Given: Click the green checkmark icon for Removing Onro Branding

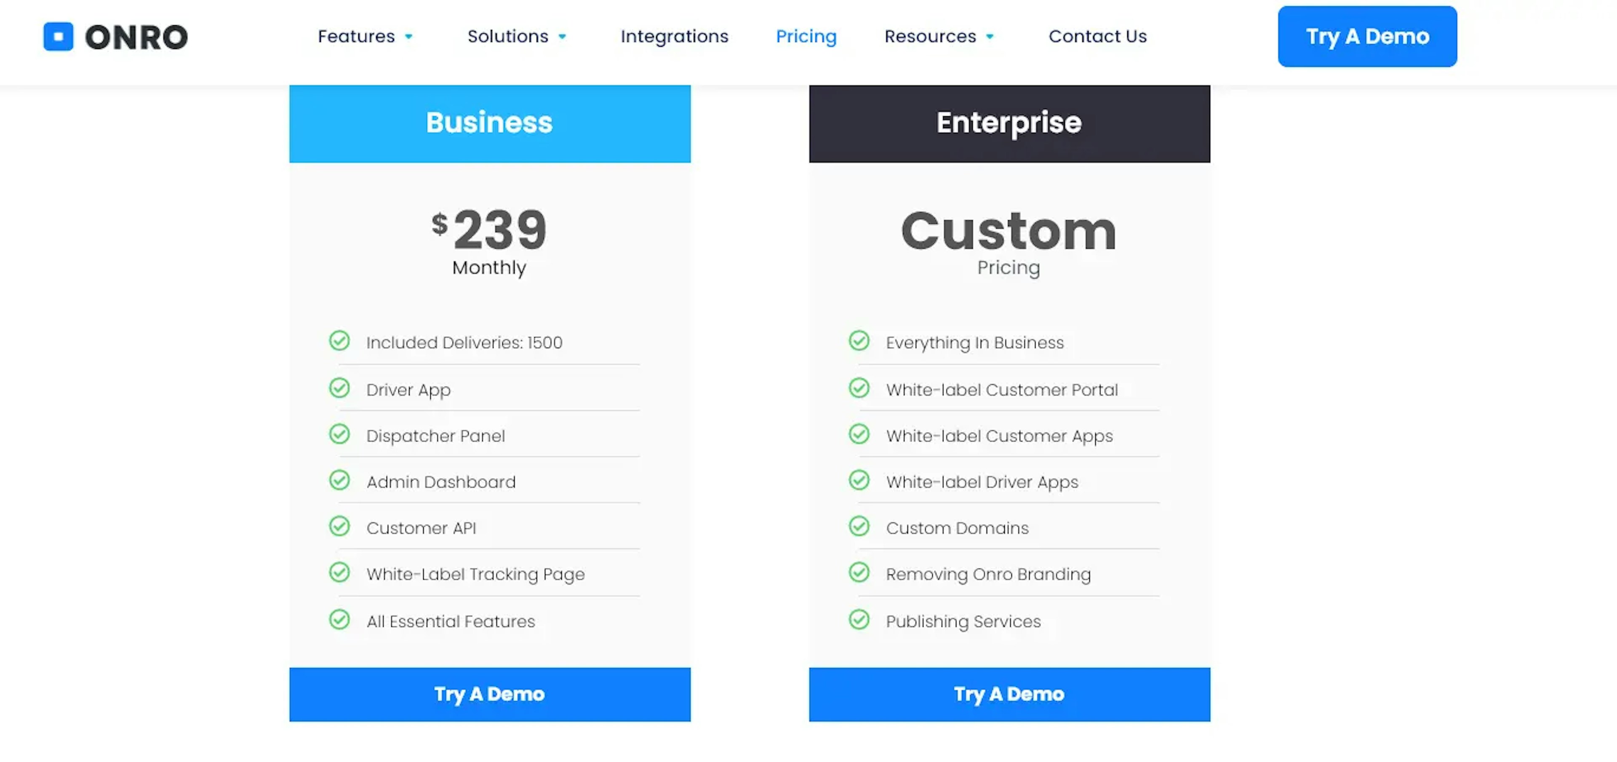Looking at the screenshot, I should coord(858,573).
